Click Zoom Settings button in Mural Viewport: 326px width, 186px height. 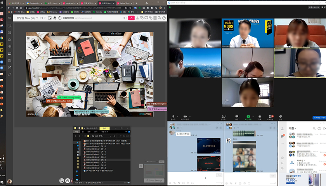pos(154,181)
